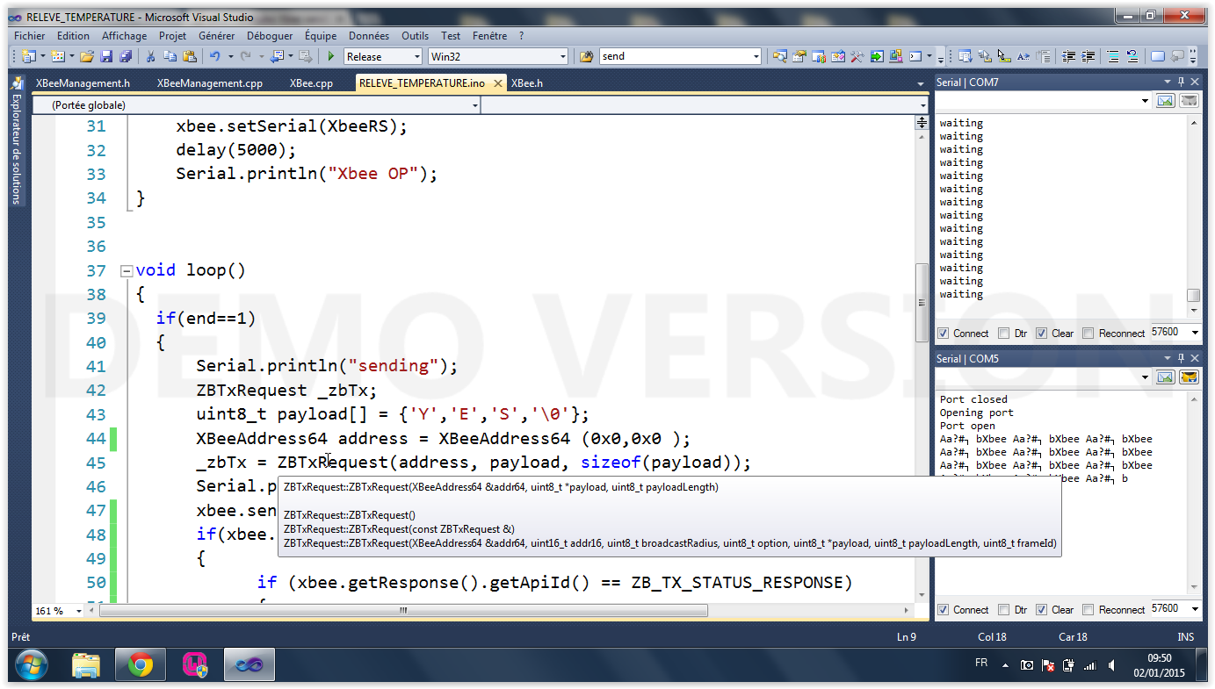This screenshot has width=1215, height=689.
Task: Click the Decrease Line Indent icon
Action: (1069, 56)
